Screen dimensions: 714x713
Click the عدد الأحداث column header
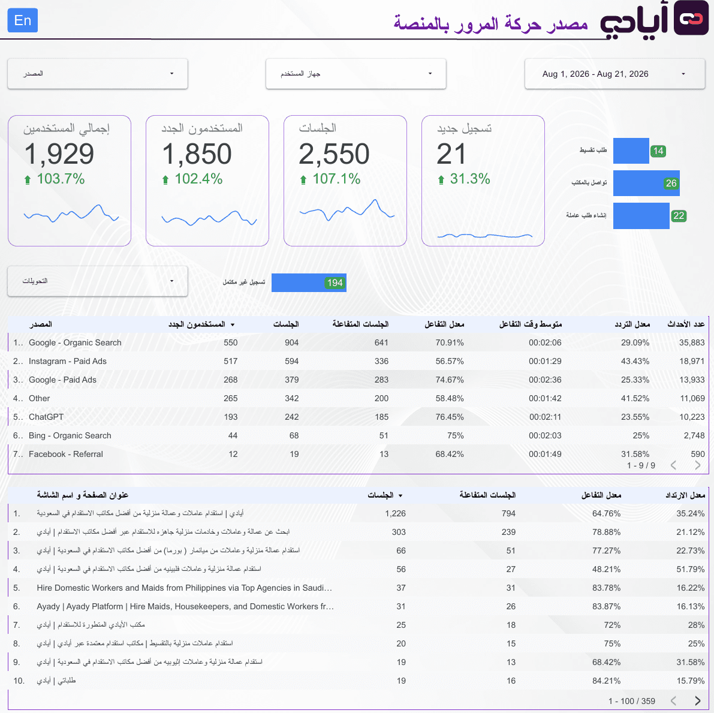(686, 324)
